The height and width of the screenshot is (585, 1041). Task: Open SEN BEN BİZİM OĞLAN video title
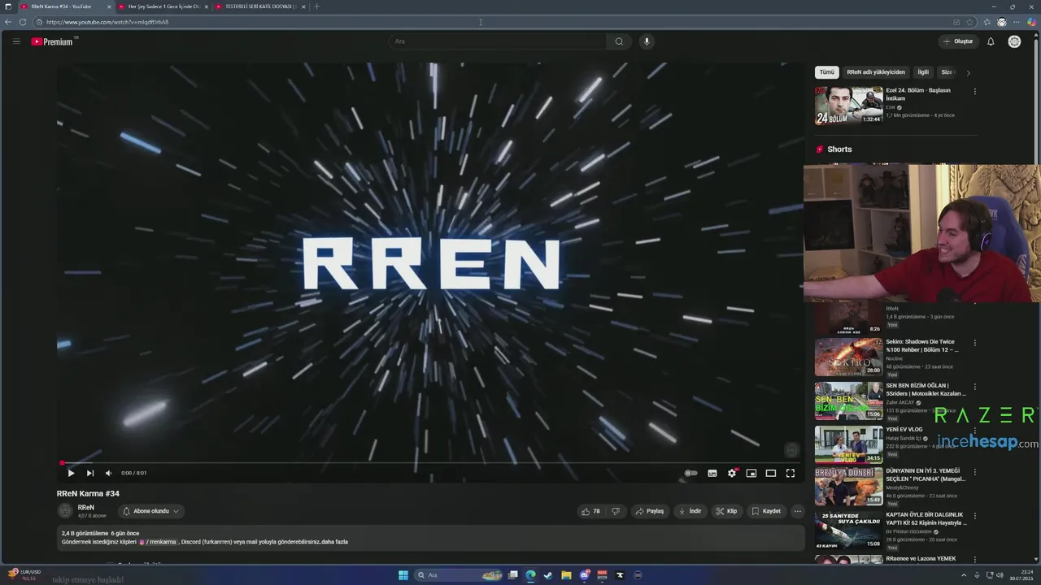[926, 389]
